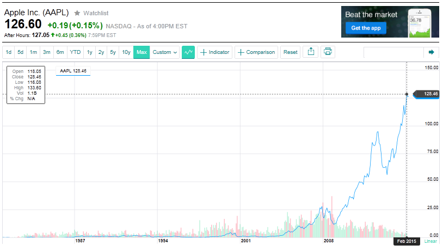Viewport: 443px width, 251px height.
Task: Switch chart range to YTD
Action: click(75, 52)
